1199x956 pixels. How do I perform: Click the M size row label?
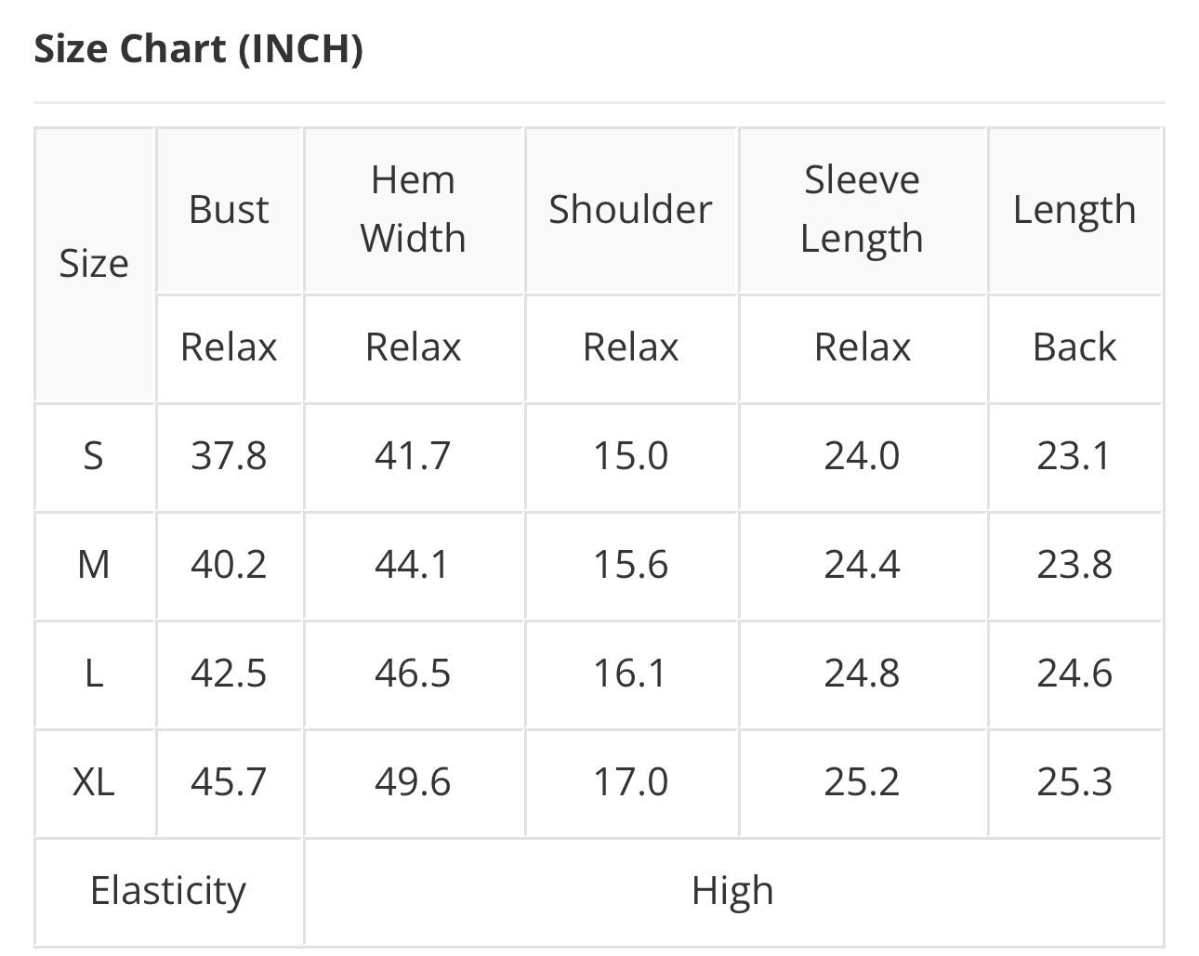tap(94, 565)
